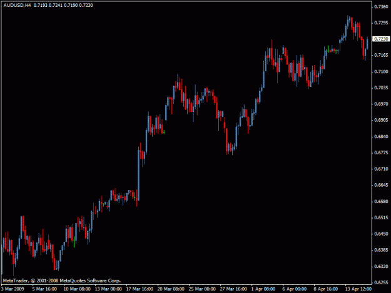Click the 0.6775 price axis value
The image size is (391, 293).
tap(381, 153)
